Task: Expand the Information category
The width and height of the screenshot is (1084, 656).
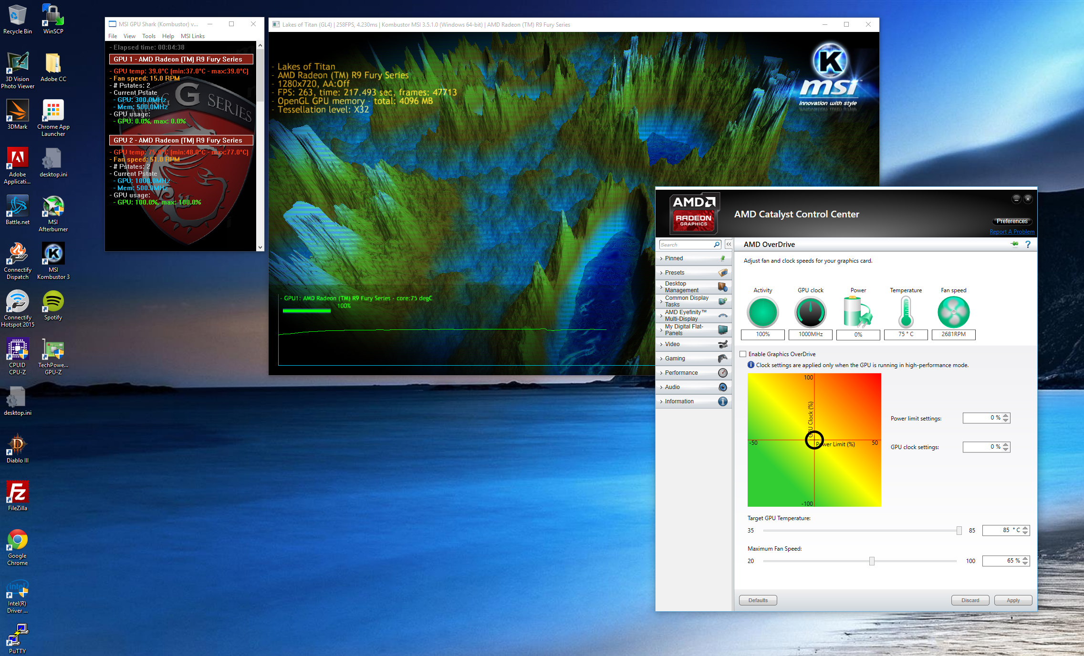Action: coord(679,401)
